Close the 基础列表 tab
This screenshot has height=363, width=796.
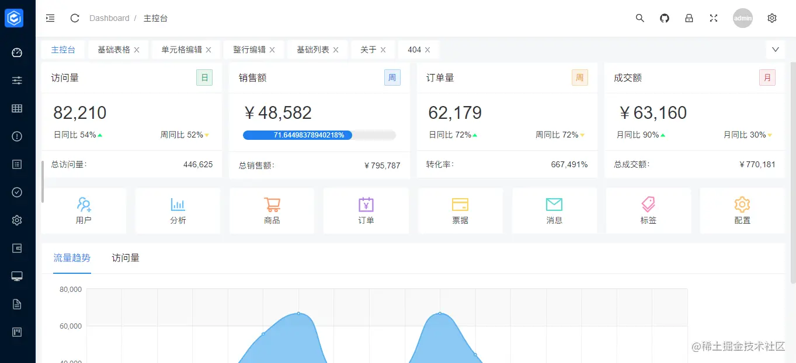(x=336, y=50)
